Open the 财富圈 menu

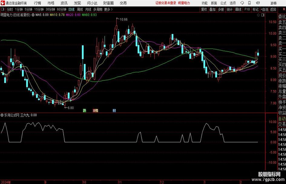click(x=108, y=3)
